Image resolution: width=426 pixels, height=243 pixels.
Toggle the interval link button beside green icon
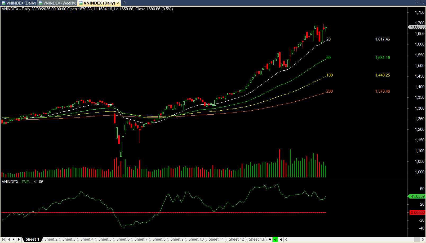(281, 239)
